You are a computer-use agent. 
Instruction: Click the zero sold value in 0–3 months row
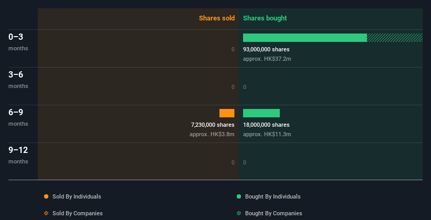pyautogui.click(x=233, y=50)
